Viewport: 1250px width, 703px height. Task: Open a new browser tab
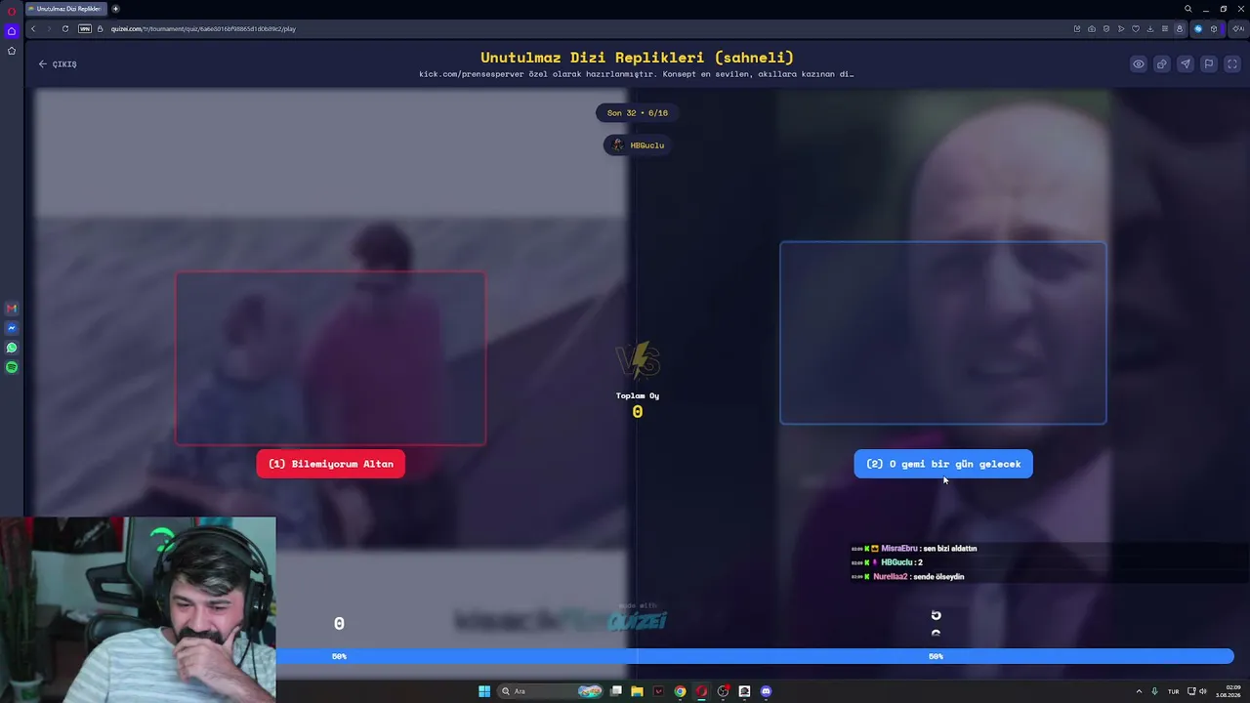pos(115,9)
